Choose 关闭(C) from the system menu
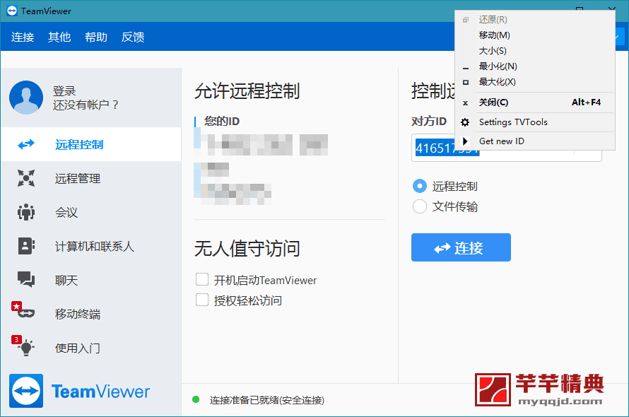This screenshot has height=417, width=629. 535,102
